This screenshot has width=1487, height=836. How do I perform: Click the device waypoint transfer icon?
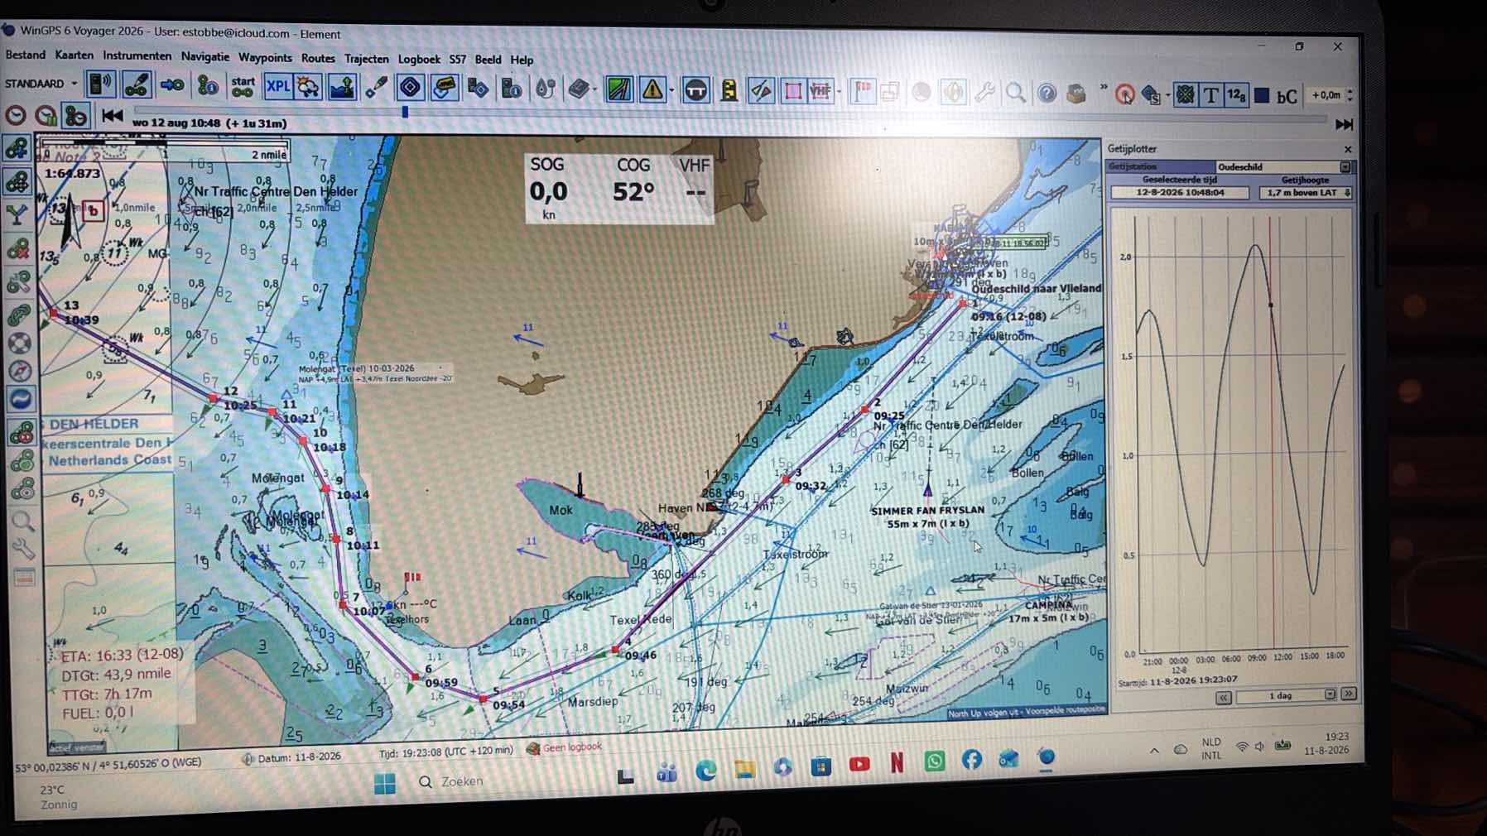(478, 88)
